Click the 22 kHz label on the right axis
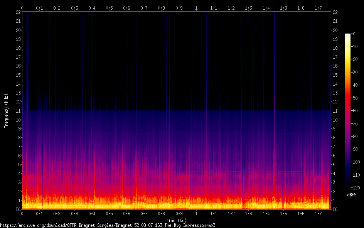The width and height of the screenshot is (364, 228). click(335, 12)
